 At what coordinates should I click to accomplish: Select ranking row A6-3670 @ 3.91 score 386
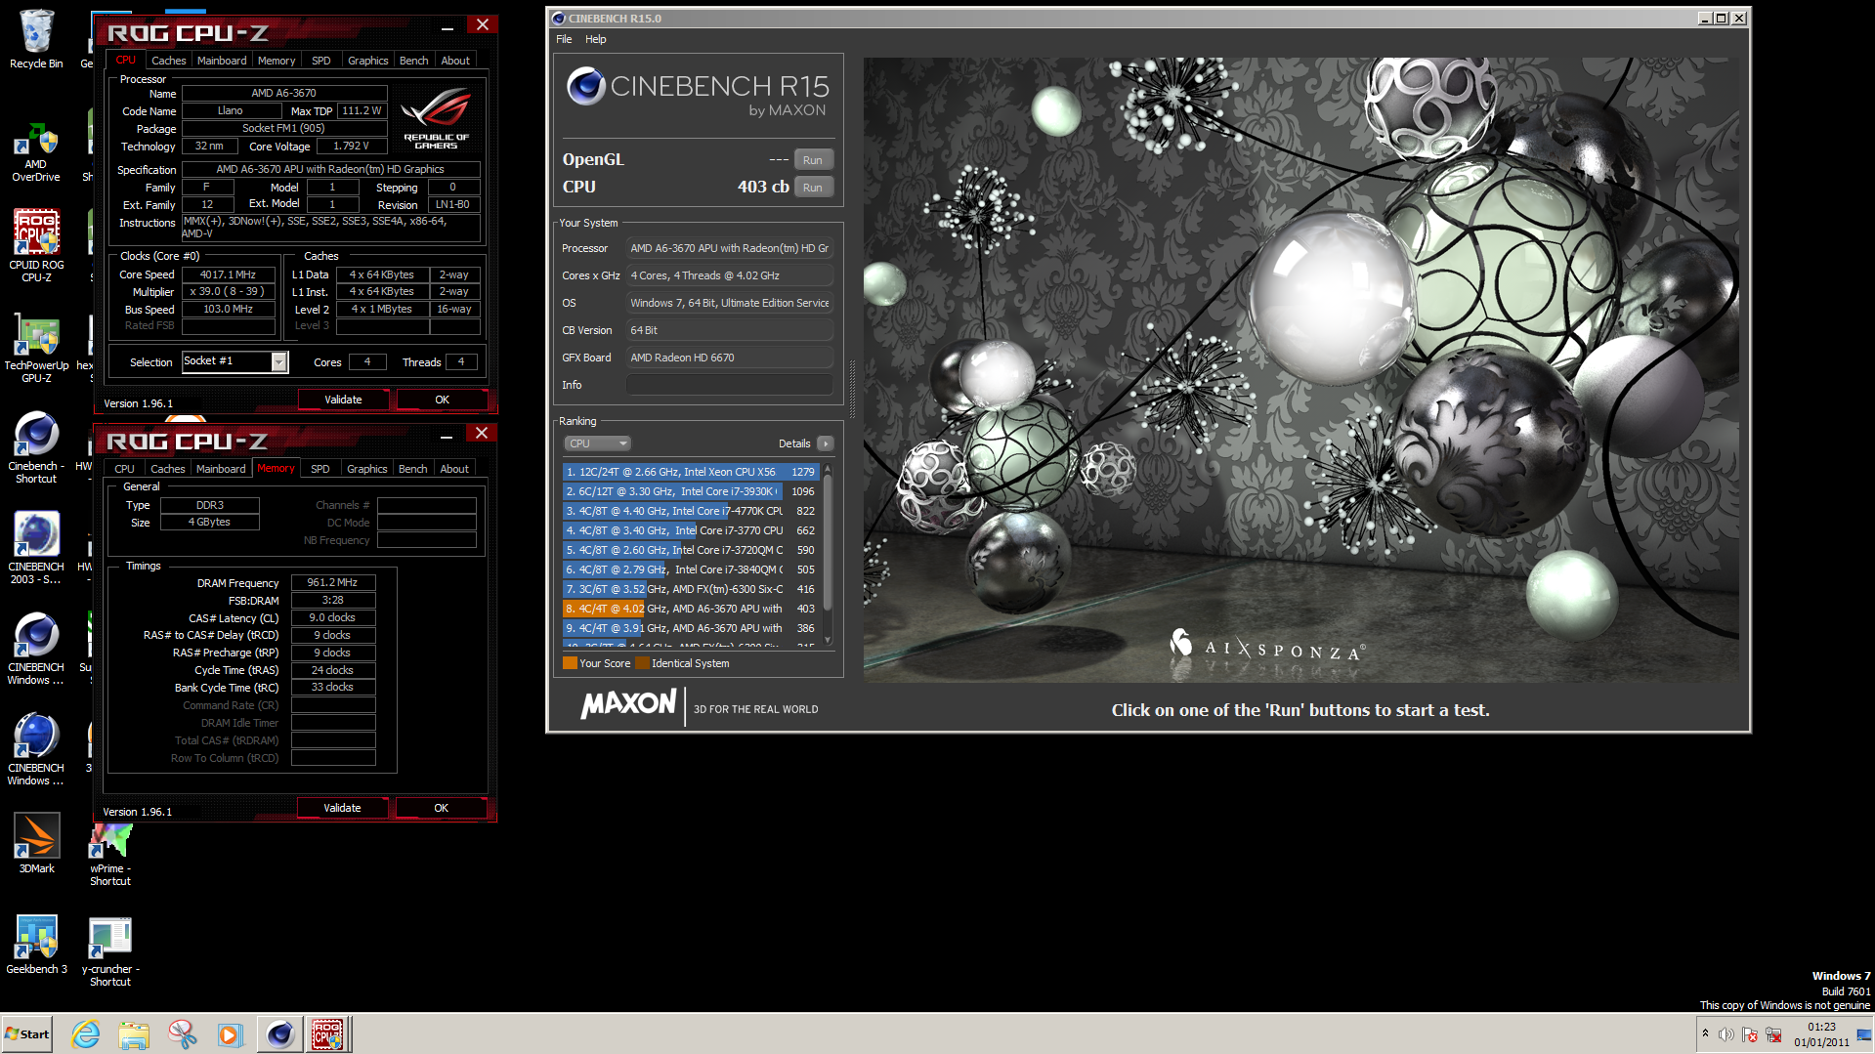point(690,628)
